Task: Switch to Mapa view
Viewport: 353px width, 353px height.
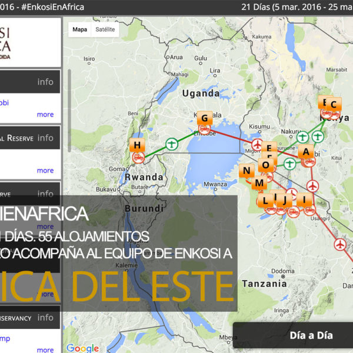Action: pyautogui.click(x=79, y=29)
